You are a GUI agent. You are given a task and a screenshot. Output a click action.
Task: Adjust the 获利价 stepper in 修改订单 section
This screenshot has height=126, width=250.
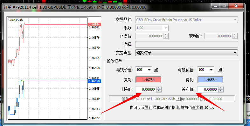[x=221, y=89]
